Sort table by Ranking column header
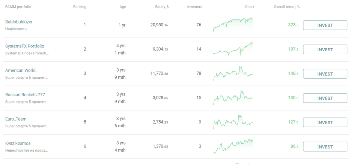 click(80, 7)
